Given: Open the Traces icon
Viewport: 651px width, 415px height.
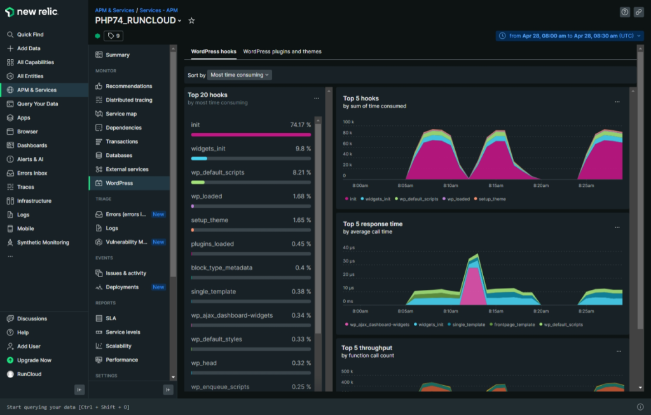Looking at the screenshot, I should click(x=10, y=187).
